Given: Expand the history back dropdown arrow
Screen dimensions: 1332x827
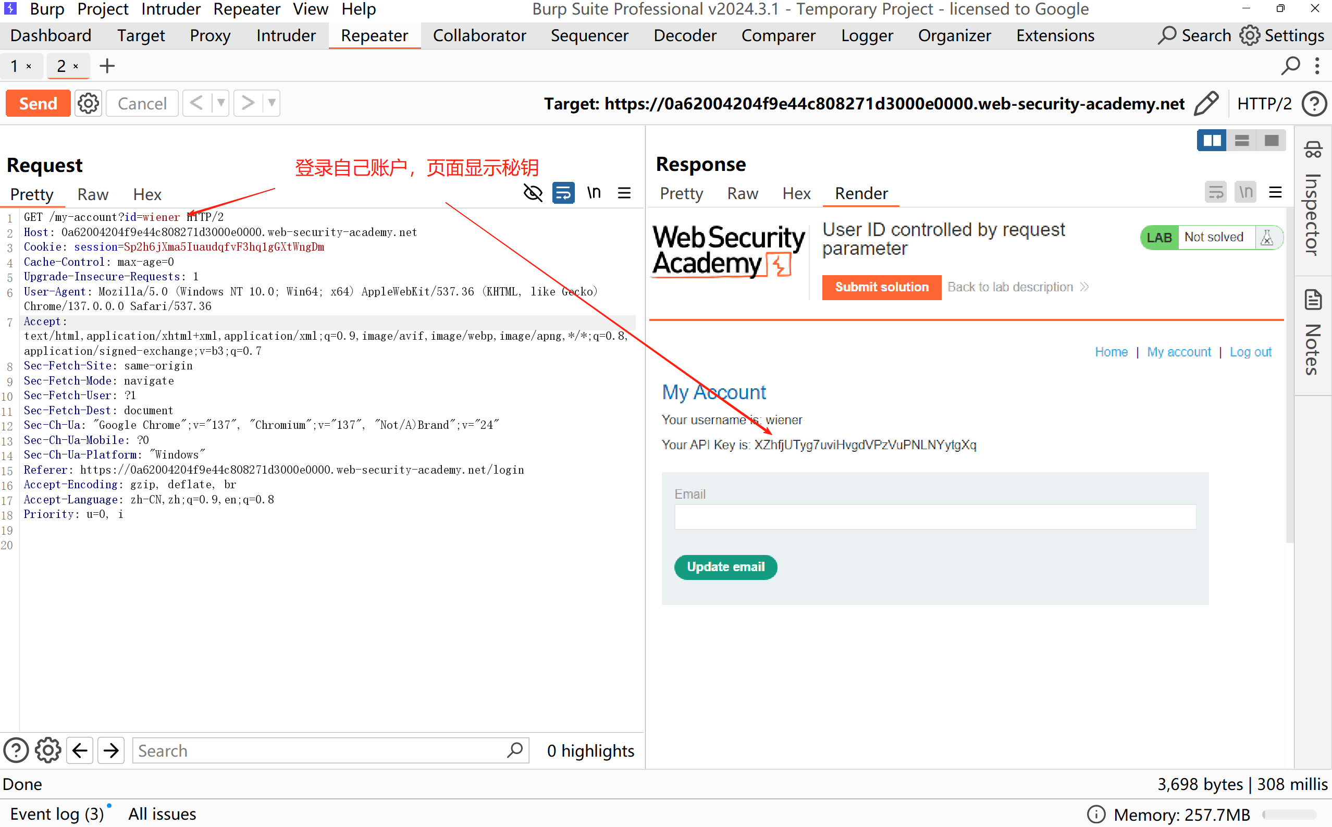Looking at the screenshot, I should 220,103.
